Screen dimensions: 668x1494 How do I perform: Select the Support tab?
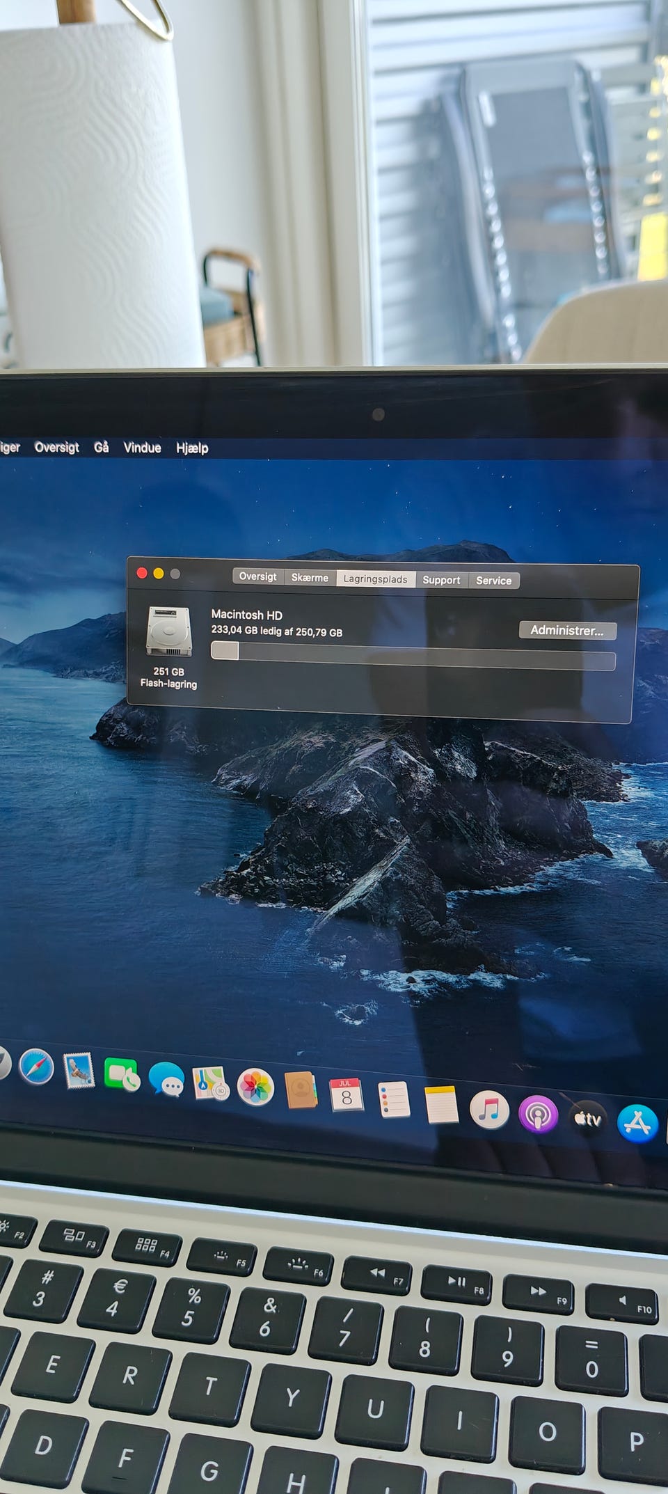pyautogui.click(x=441, y=580)
